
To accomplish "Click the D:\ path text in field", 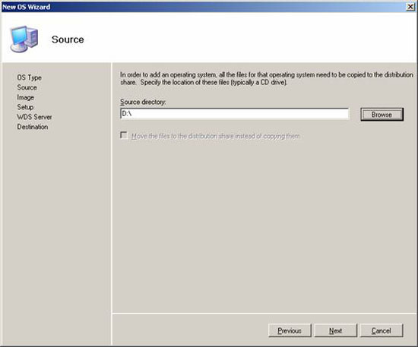I will pos(127,114).
